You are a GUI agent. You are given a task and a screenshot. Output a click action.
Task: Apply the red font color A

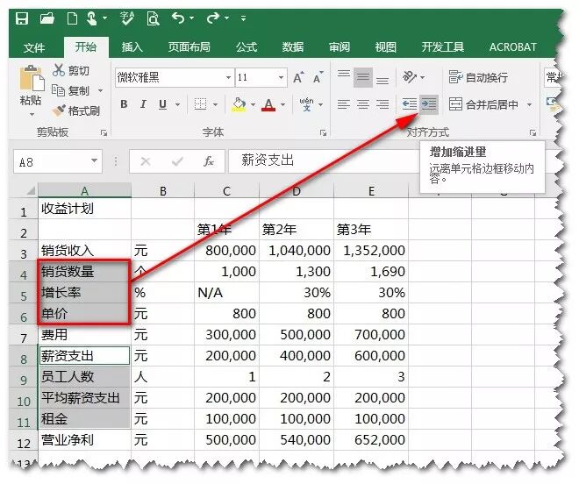pos(268,105)
